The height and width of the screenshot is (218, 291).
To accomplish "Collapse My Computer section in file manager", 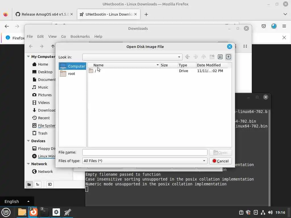I will pos(28,56).
